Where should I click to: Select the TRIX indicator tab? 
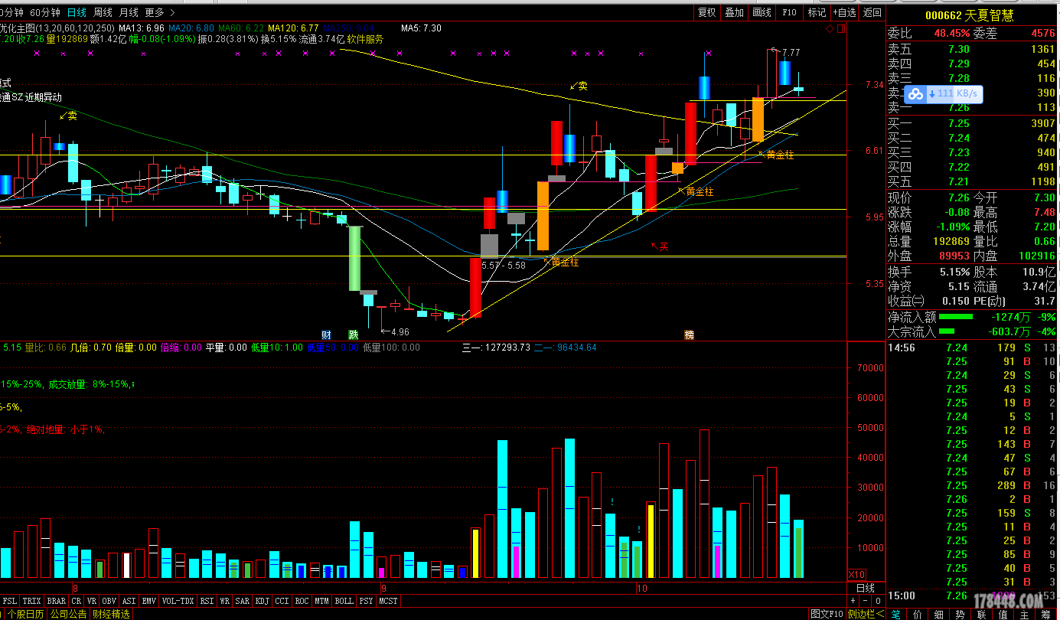click(31, 602)
